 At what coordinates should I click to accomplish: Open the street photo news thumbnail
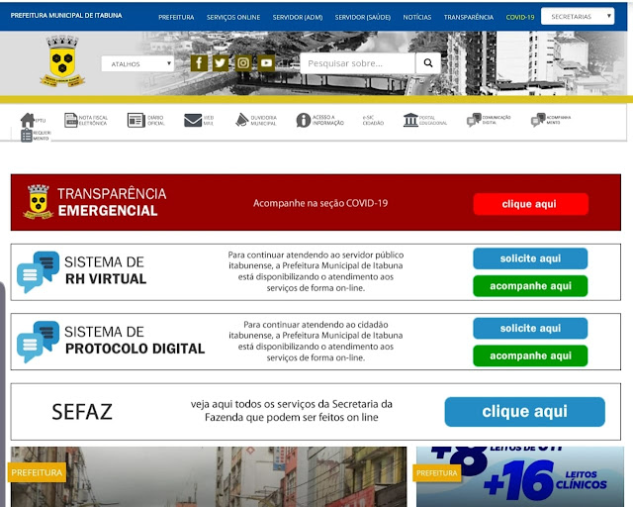(x=209, y=476)
